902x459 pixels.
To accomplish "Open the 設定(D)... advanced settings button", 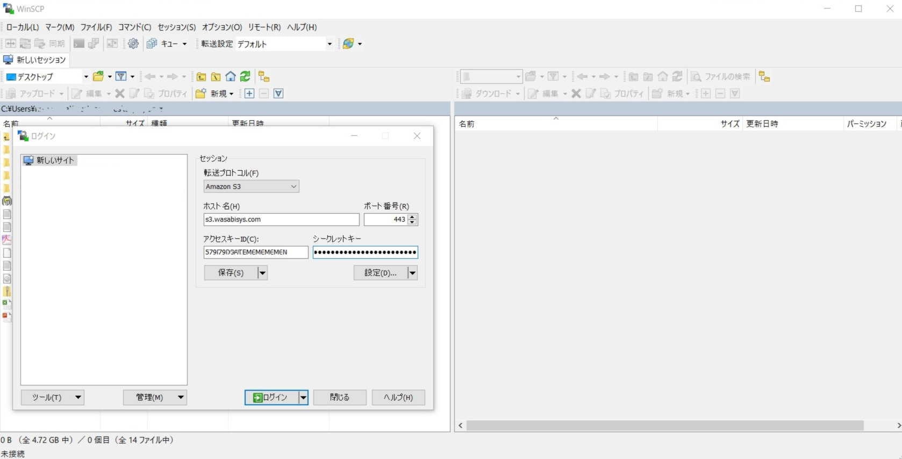I will [x=381, y=273].
